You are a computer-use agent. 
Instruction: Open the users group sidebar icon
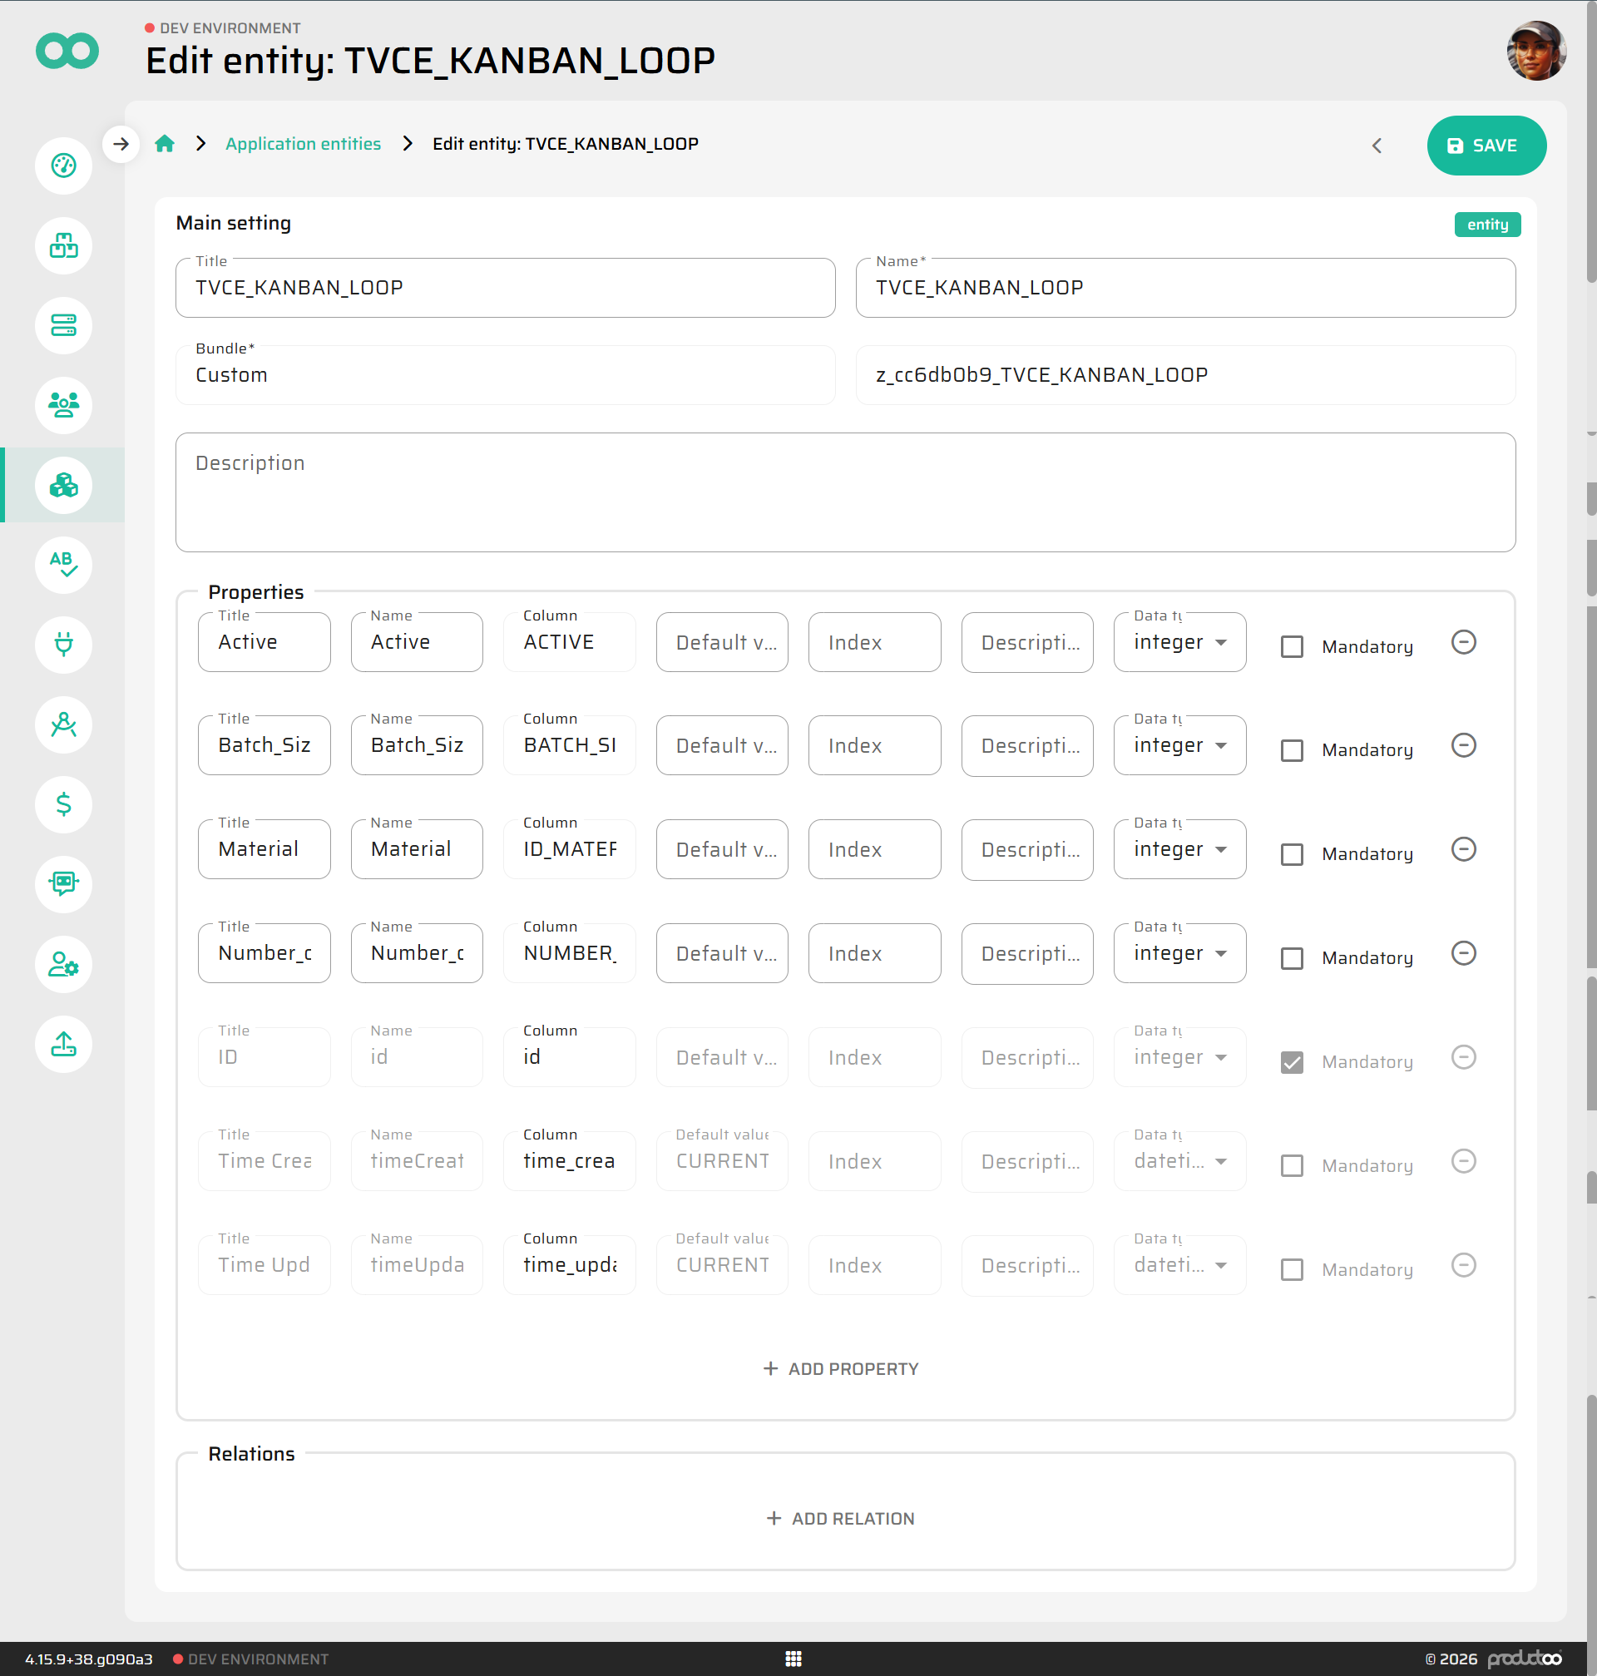click(64, 405)
